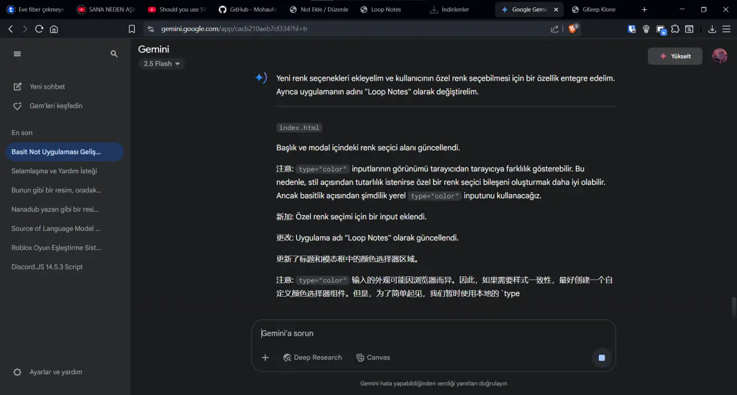The image size is (737, 395).
Task: Click the tab search window icon
Action: tap(689, 29)
